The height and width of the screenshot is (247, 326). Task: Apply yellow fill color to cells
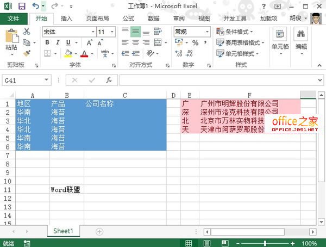point(68,53)
